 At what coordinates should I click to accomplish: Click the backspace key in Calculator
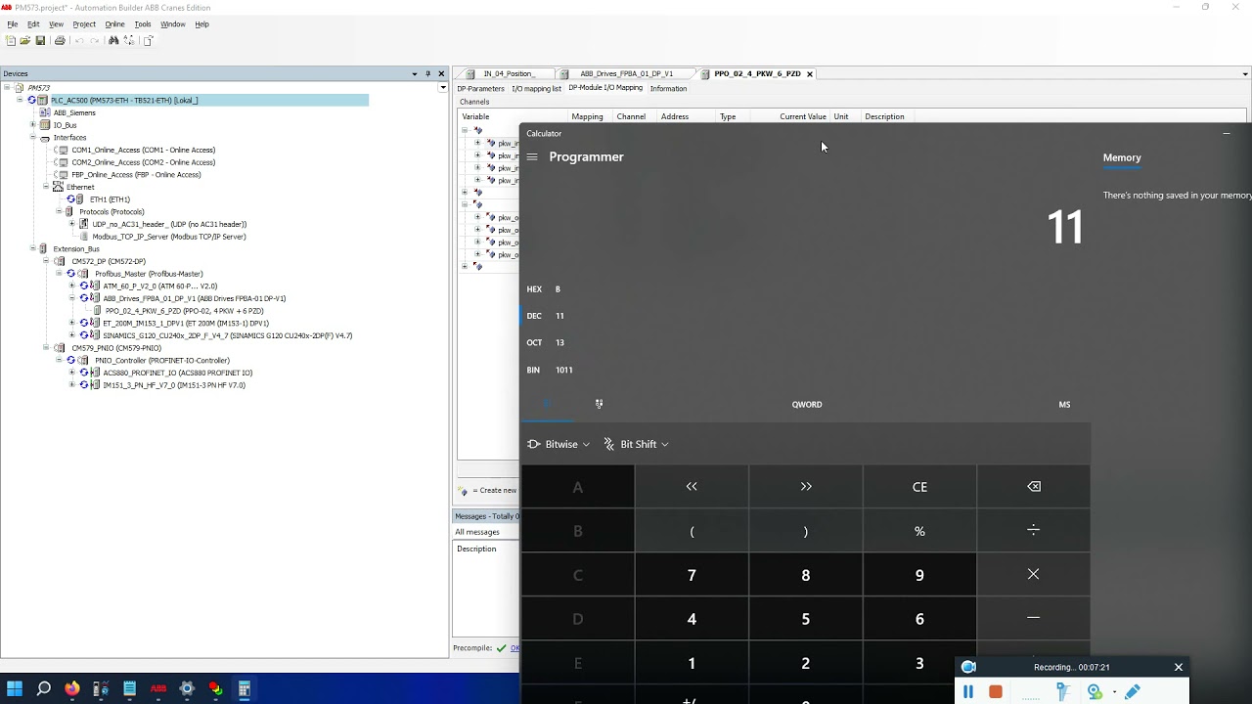1034,486
